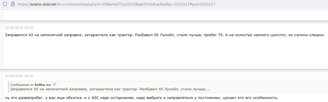Click the reply text starting 'ну это развепробег'

click(142, 98)
